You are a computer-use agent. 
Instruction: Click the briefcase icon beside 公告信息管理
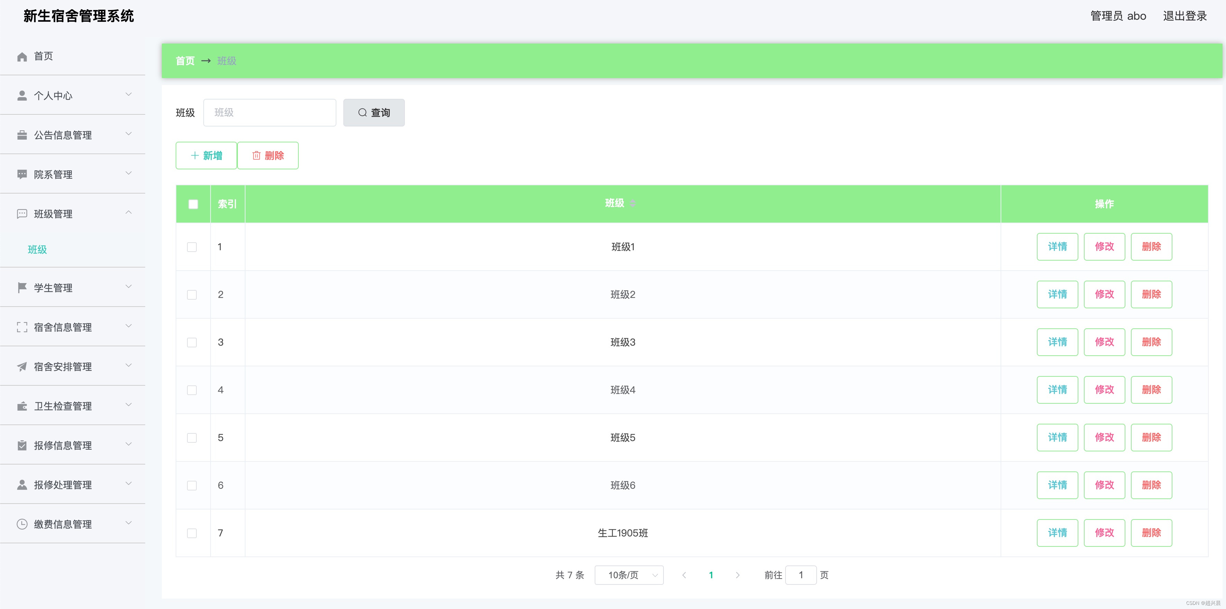click(x=22, y=135)
